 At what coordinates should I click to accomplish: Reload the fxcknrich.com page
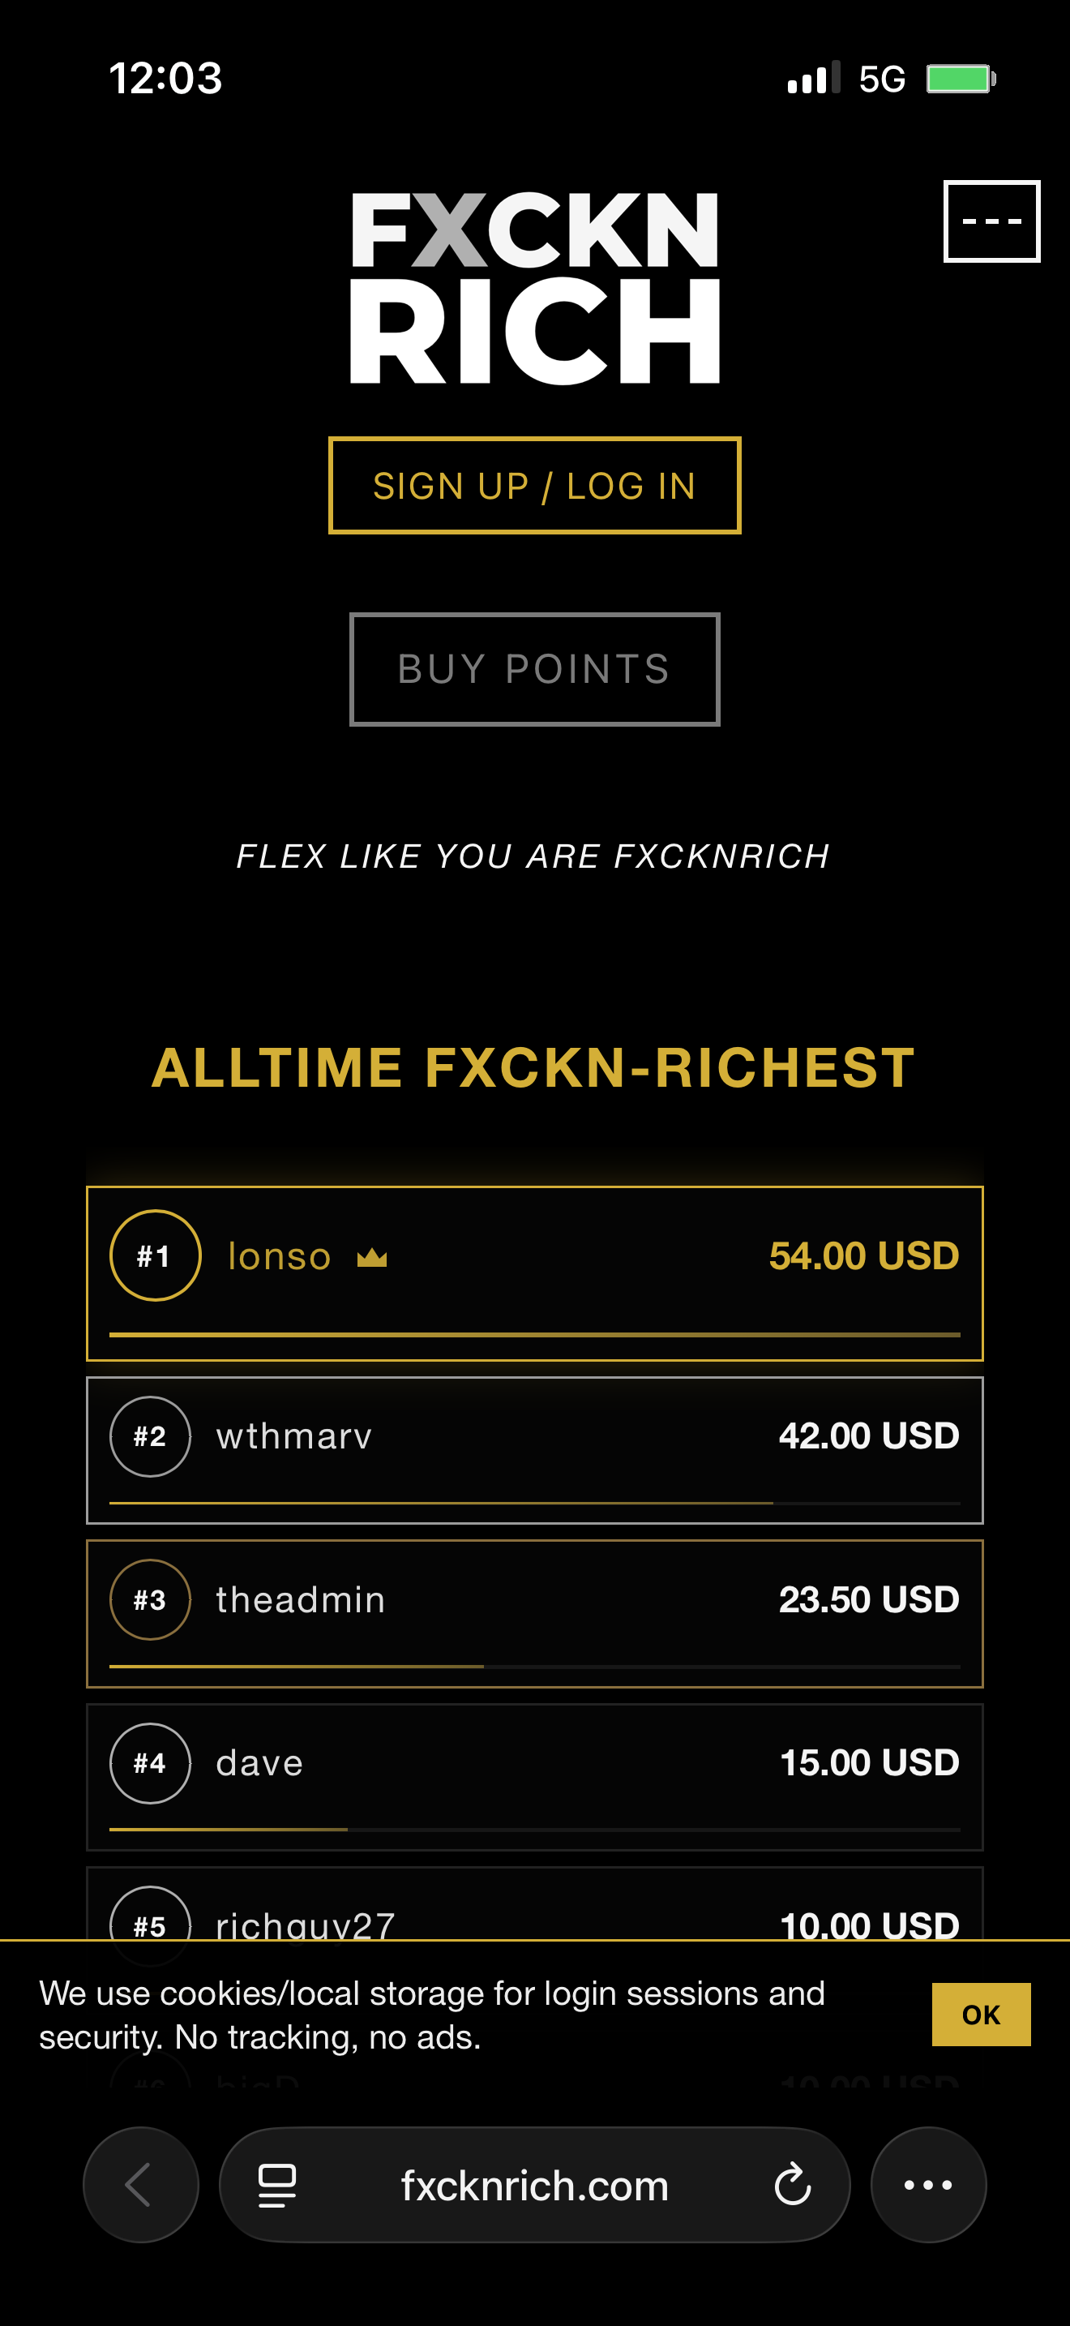coord(792,2184)
